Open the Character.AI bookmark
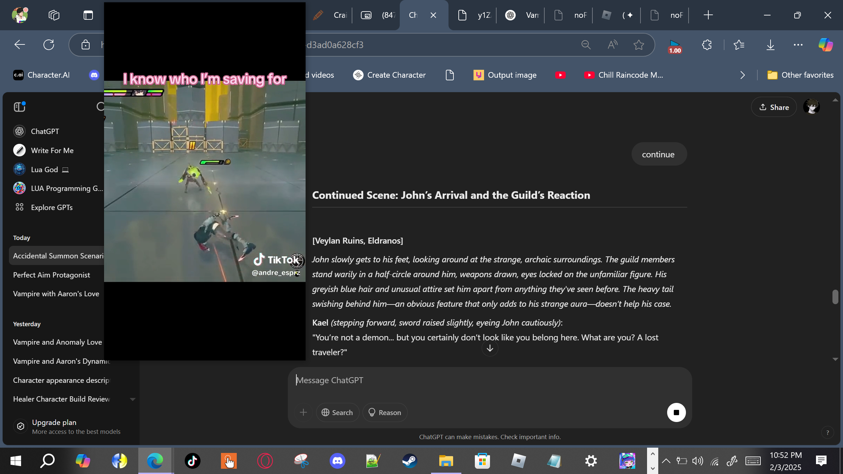Screen dimensions: 843x474 click(x=41, y=75)
